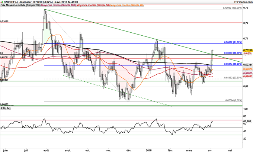The width and height of the screenshot is (253, 152).
Task: Click the mars label on time axis
Action: tap(189, 151)
